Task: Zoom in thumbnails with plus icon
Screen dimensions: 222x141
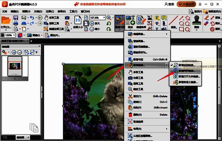Action: pos(14,52)
